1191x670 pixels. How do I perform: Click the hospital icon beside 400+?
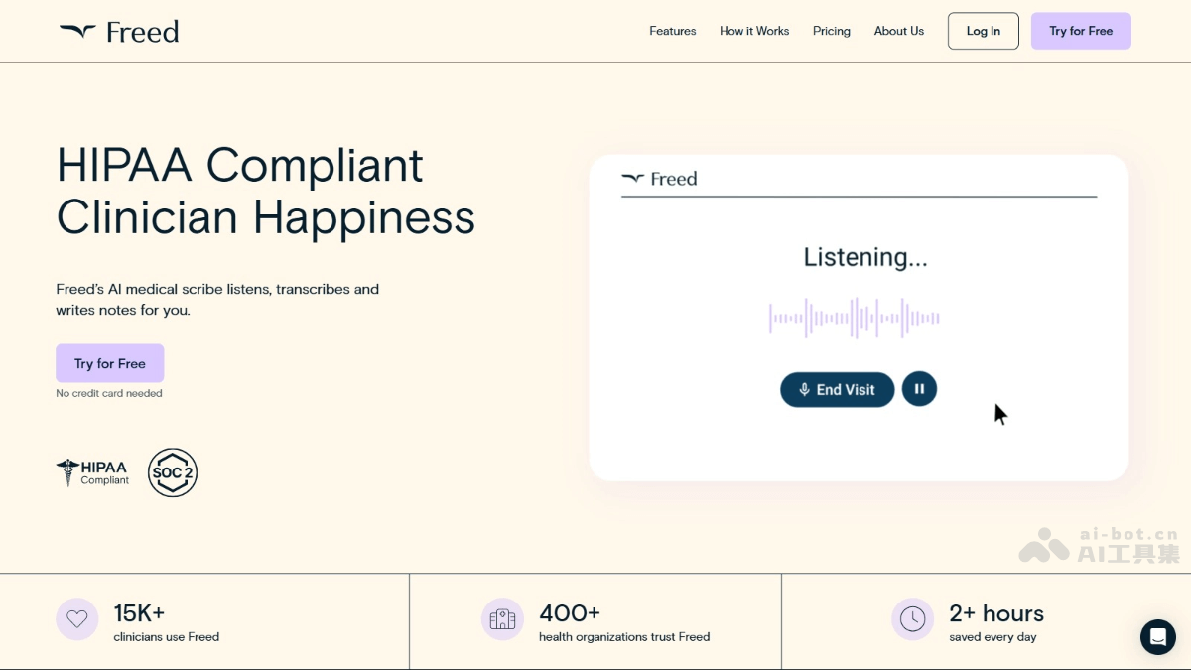point(502,619)
